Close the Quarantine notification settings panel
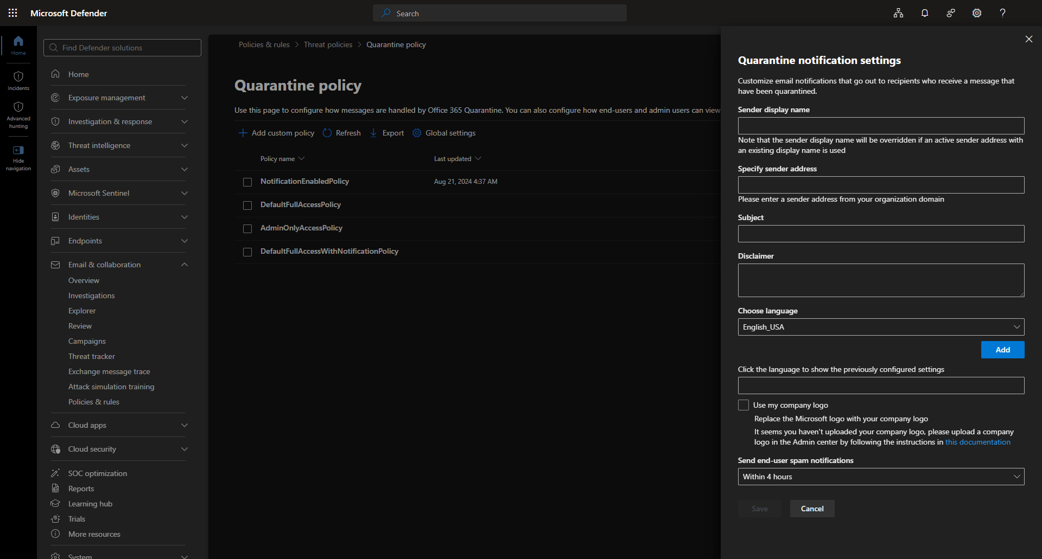The width and height of the screenshot is (1042, 559). point(1029,39)
